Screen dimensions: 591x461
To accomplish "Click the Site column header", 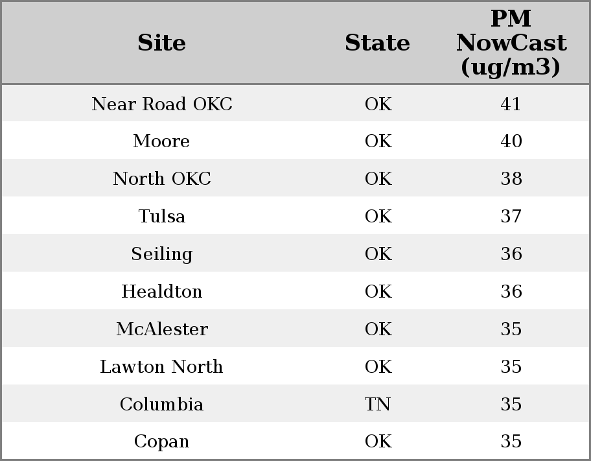I will tap(162, 43).
